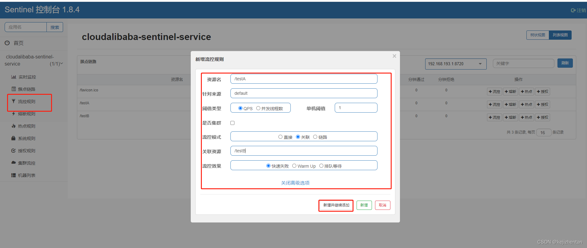Select the QPS threshold type radio
The image size is (587, 248).
point(240,108)
